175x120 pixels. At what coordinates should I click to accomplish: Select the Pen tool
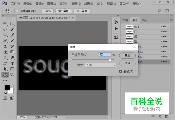[5, 63]
